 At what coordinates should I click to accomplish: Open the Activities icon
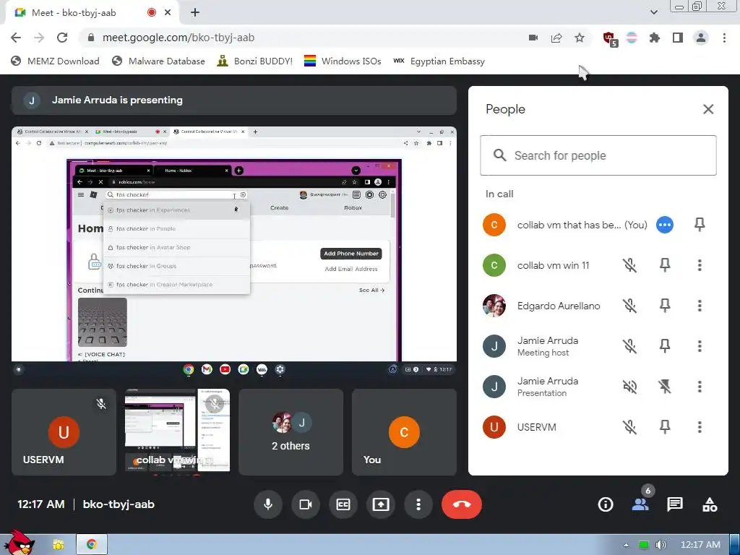click(710, 504)
